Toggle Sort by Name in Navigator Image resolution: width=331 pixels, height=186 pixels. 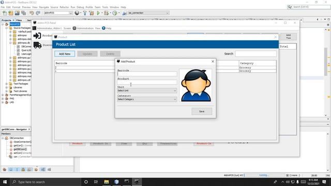[x=43, y=169]
